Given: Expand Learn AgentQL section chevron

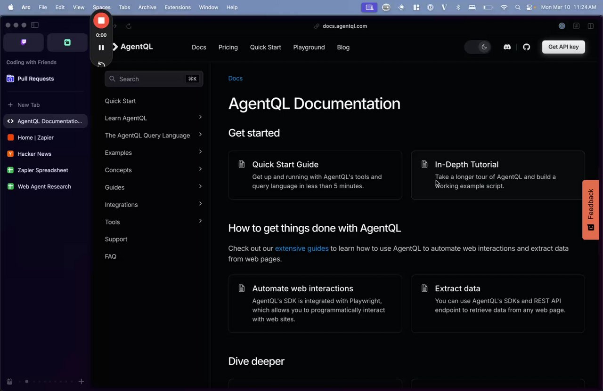Looking at the screenshot, I should coord(200,117).
